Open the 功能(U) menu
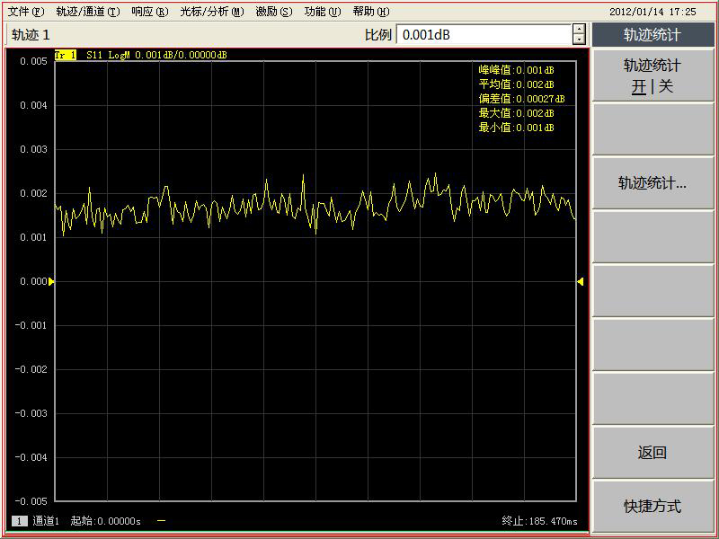 tap(322, 12)
